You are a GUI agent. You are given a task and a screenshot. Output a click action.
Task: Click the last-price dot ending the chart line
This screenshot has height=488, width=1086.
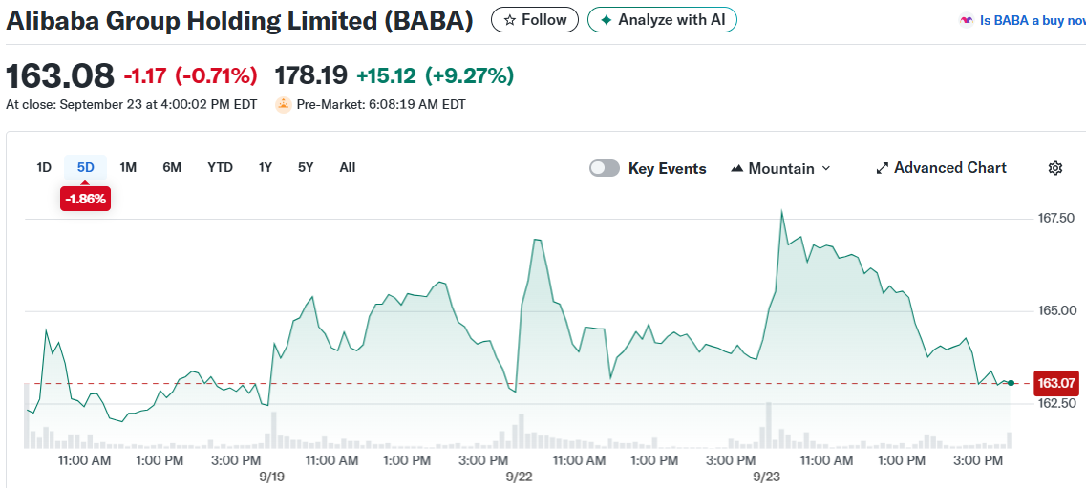pyautogui.click(x=1011, y=383)
